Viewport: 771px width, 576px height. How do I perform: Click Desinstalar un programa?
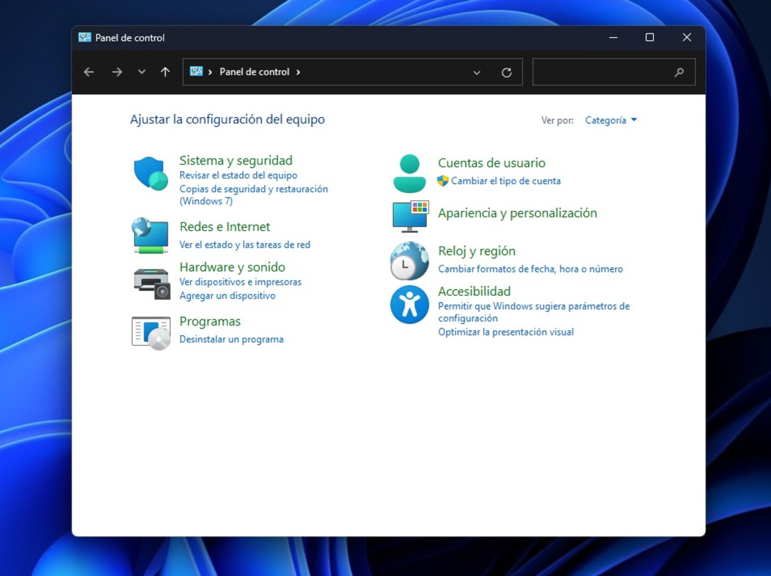click(231, 339)
